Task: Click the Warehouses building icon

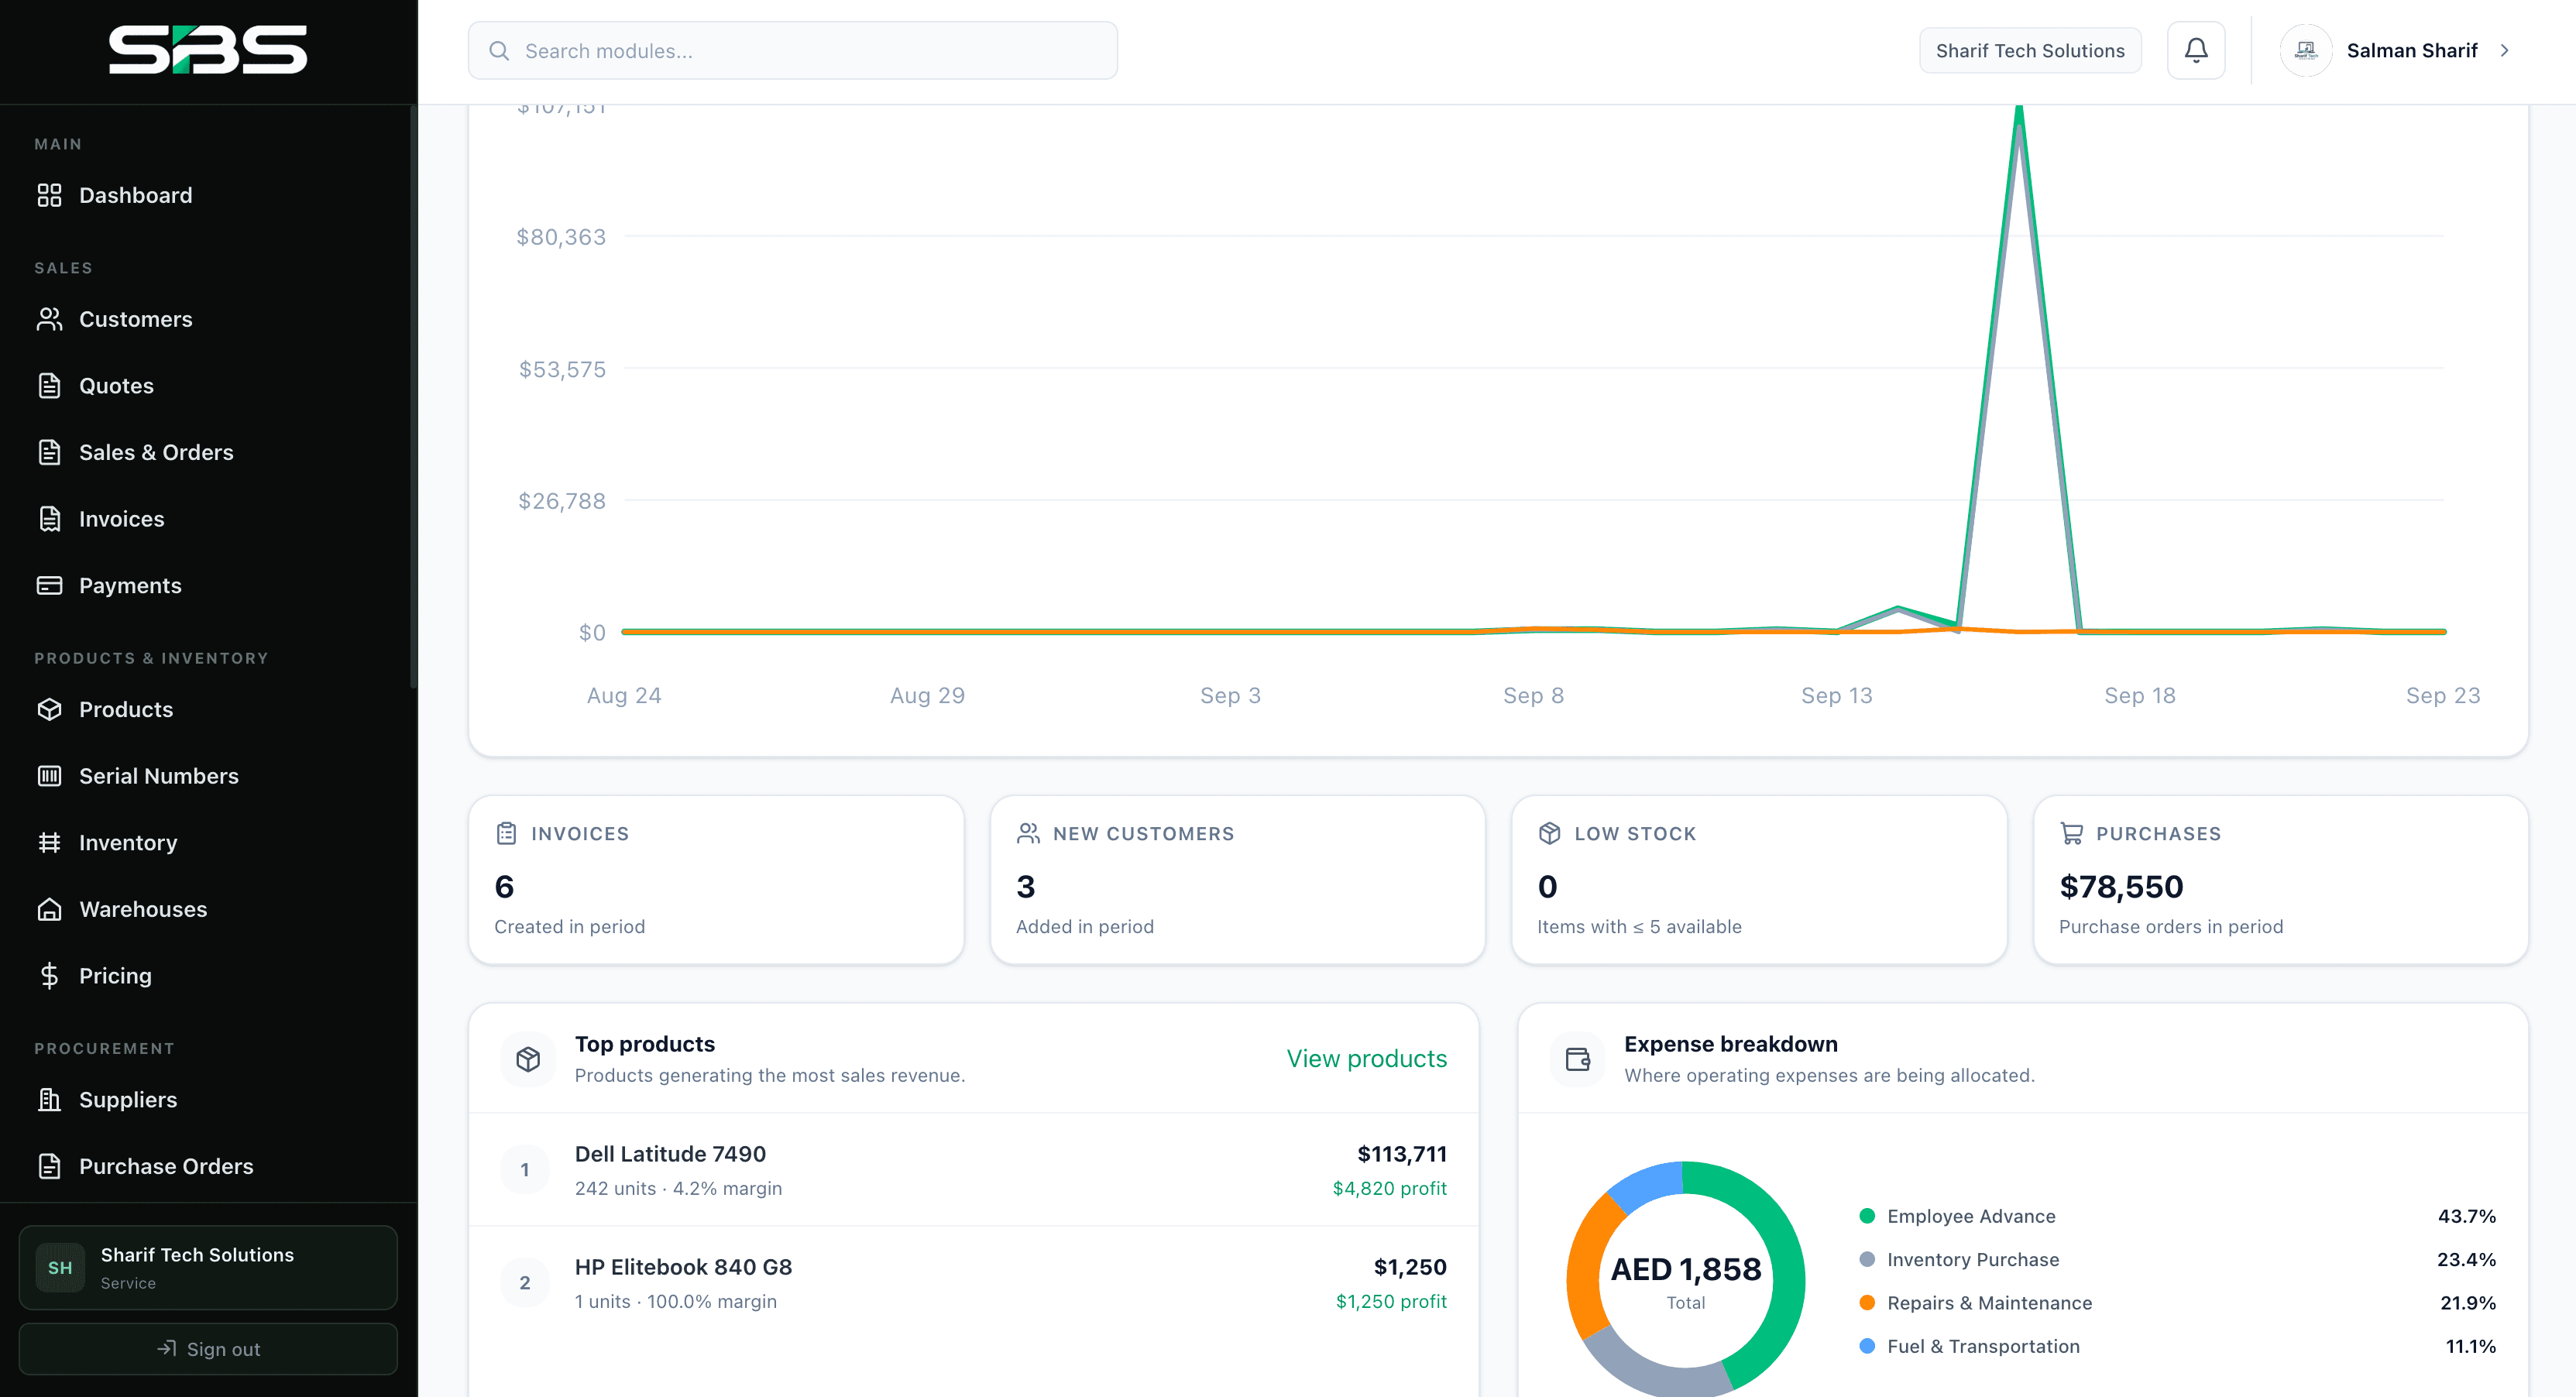Action: point(49,909)
